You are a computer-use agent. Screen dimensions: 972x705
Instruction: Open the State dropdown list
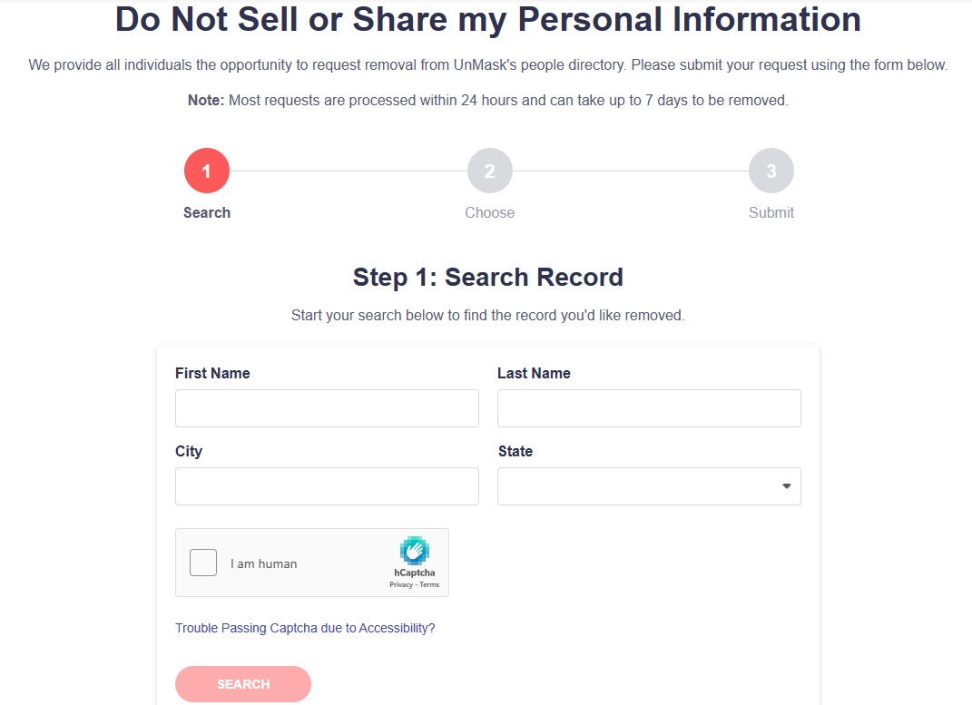pos(649,486)
